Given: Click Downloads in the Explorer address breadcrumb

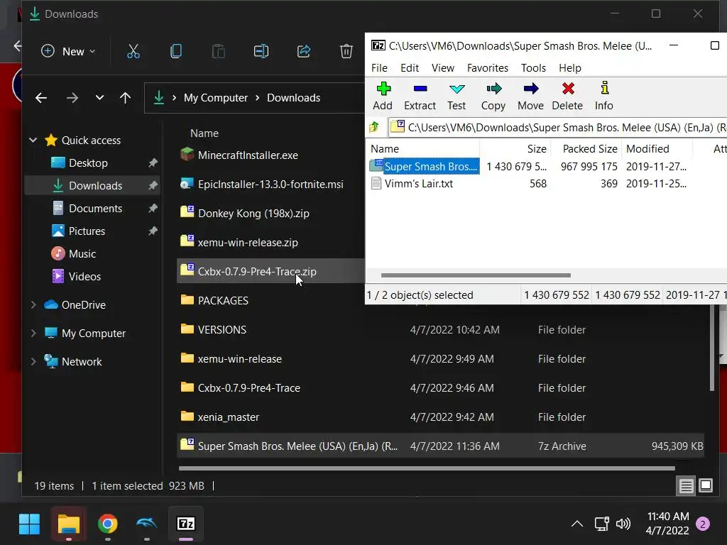Looking at the screenshot, I should (x=293, y=98).
